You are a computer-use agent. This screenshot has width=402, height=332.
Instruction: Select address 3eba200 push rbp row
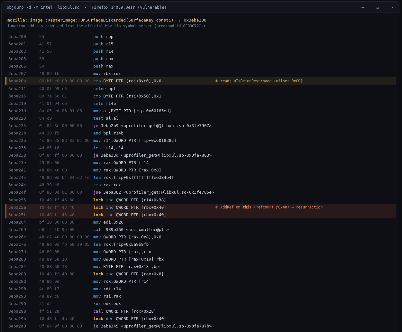click(x=201, y=36)
